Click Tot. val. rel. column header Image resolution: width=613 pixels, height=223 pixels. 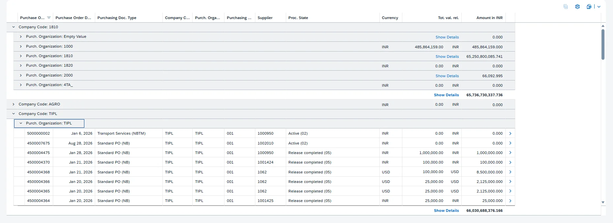click(432, 18)
